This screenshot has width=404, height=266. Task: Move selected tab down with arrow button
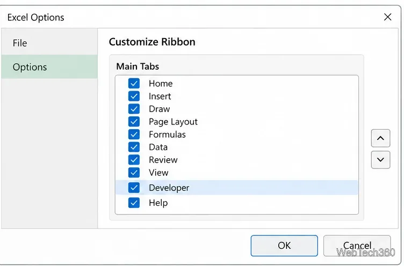tap(380, 160)
